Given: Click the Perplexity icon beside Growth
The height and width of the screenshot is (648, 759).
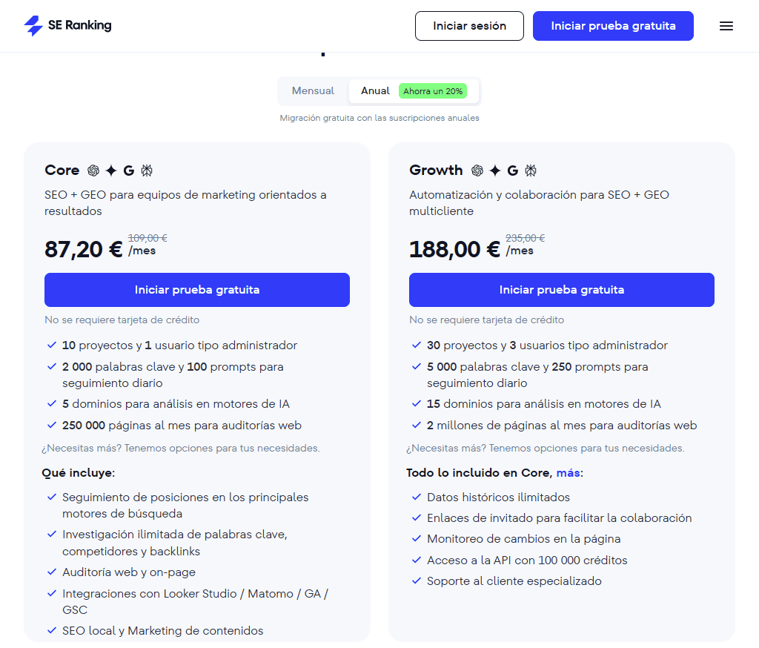Looking at the screenshot, I should (x=530, y=171).
